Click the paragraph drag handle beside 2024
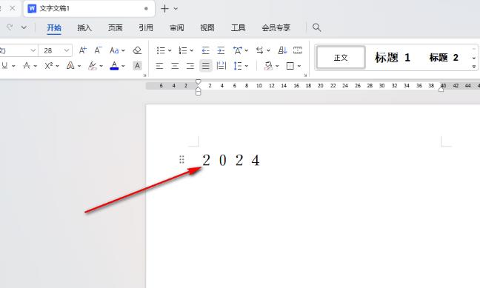The image size is (480, 288). (x=181, y=159)
